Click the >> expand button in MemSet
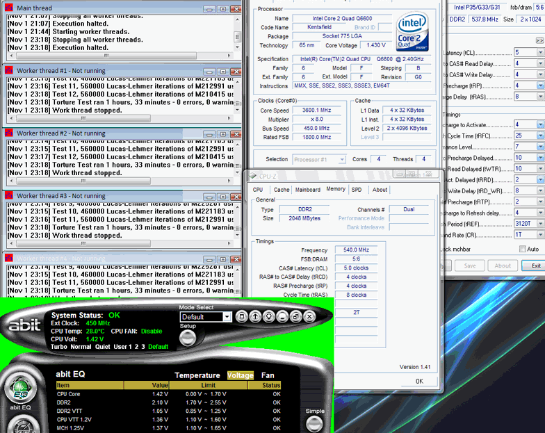 (539, 40)
